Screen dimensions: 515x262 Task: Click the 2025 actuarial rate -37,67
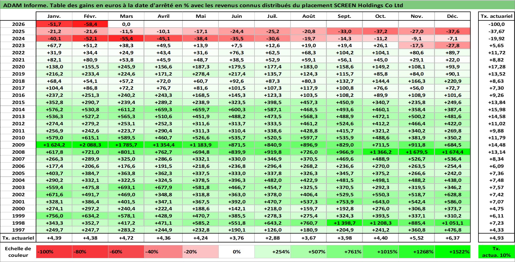pos(497,32)
